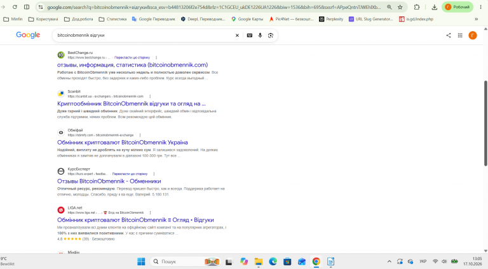Show more bookmarks with the double chevron

pyautogui.click(x=476, y=19)
